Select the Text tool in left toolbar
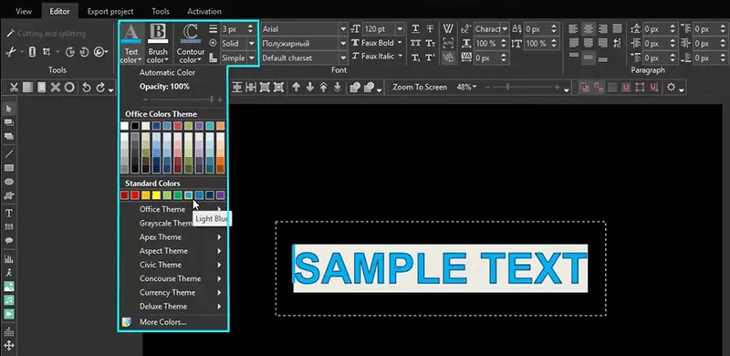 click(9, 213)
